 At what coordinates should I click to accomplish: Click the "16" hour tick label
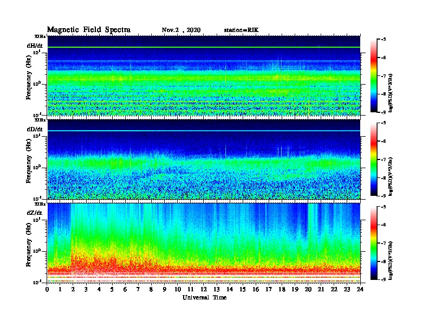(256, 289)
